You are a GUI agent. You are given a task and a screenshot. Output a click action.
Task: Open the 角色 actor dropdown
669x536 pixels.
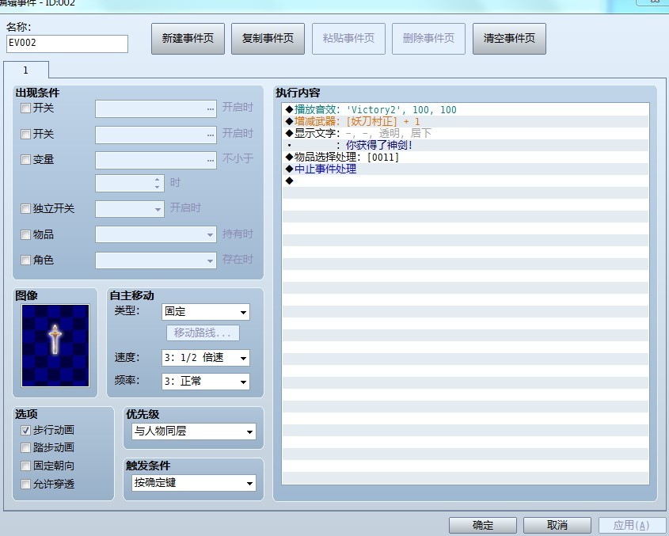tap(156, 260)
